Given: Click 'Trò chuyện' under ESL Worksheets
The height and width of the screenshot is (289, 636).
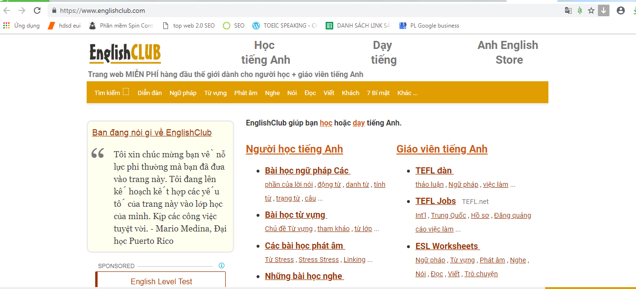Looking at the screenshot, I should coord(481,274).
